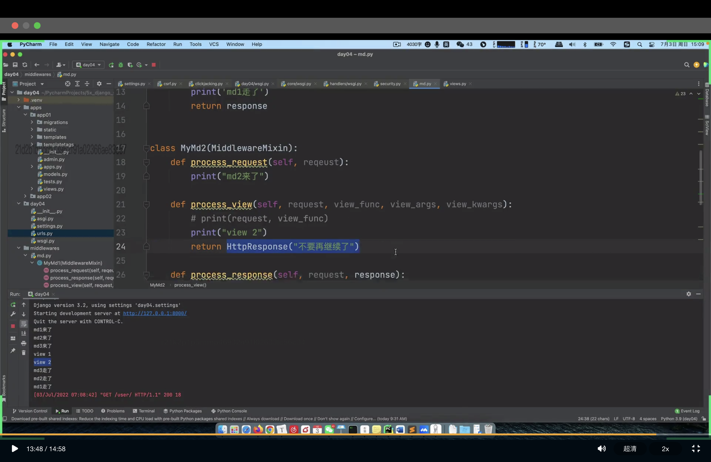711x462 pixels.
Task: Rerun day04 in the Run panel
Action: tap(13, 305)
